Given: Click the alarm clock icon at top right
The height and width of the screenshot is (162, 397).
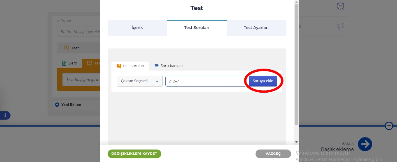Looking at the screenshot, I should 340,6.
